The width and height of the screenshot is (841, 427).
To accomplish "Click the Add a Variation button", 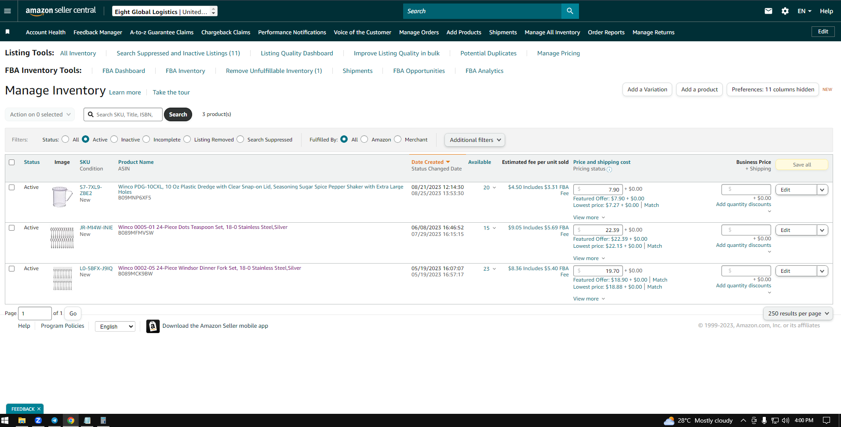I will pos(647,89).
